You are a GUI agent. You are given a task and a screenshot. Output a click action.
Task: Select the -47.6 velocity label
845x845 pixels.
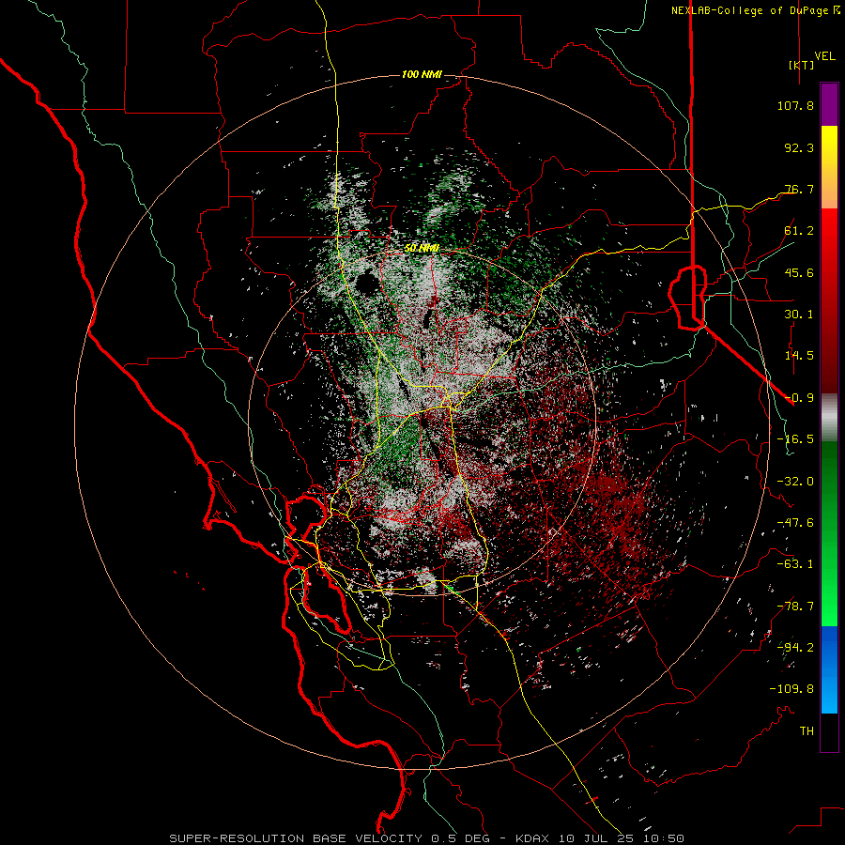click(795, 523)
